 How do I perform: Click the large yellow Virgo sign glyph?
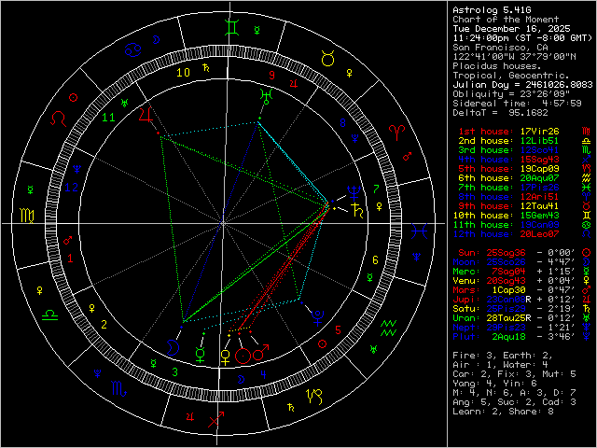(27, 216)
